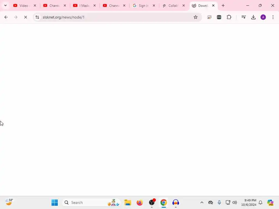279x209 pixels.
Task: Open the headphones app in taskbar
Action: coord(176,202)
